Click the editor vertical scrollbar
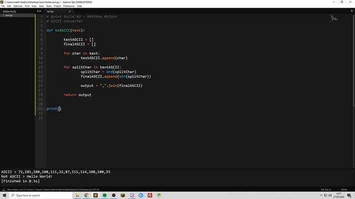Image resolution: width=355 pixels, height=199 pixels. pos(353,61)
